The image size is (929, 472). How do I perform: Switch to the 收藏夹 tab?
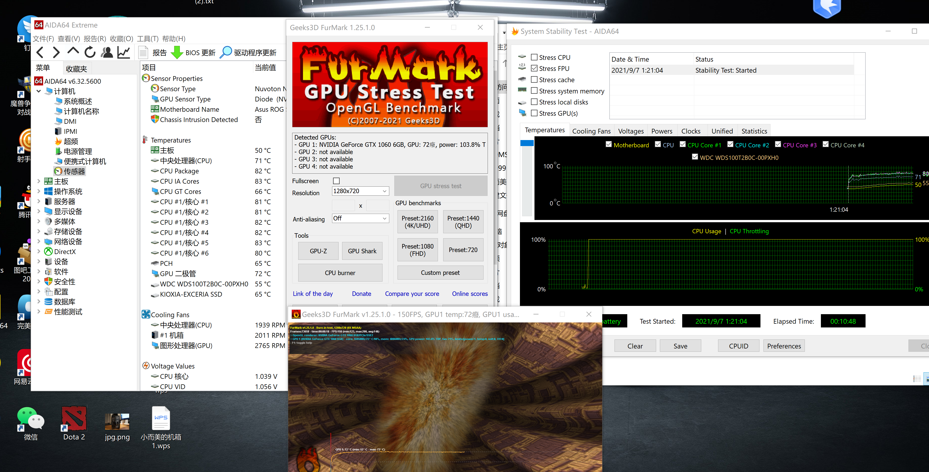76,68
